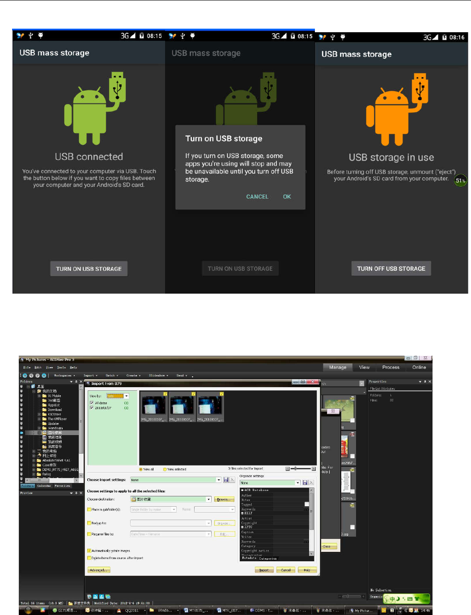
Task: Open the Slideshow toolbar dropdown
Action: pyautogui.click(x=158, y=376)
